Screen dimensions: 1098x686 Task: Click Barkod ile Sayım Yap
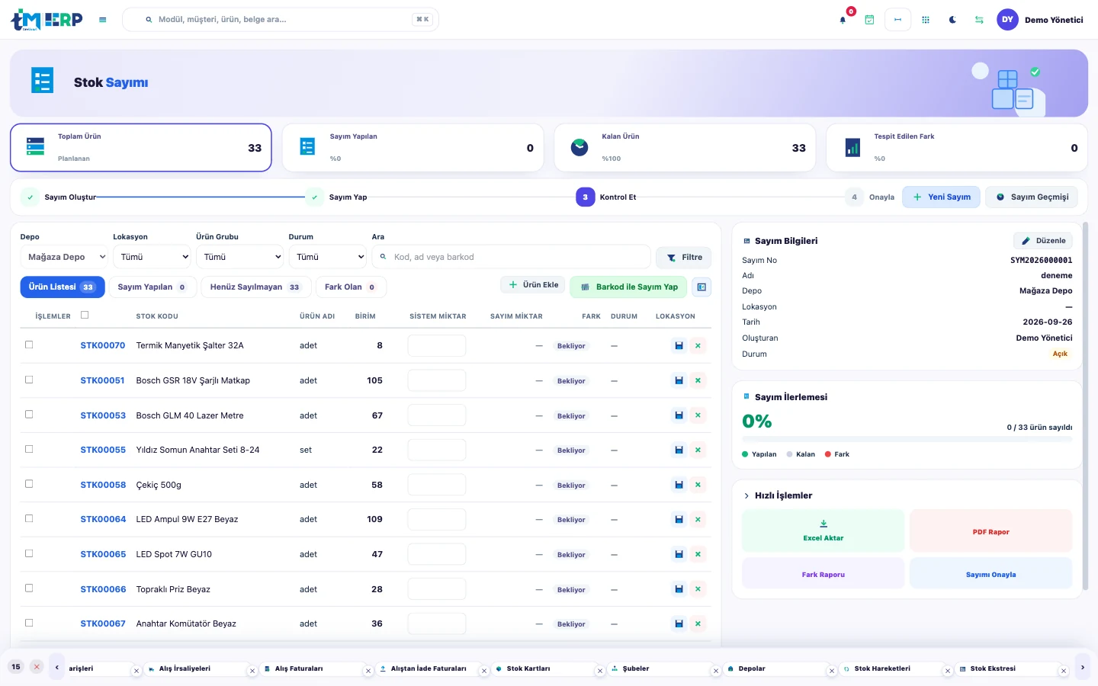coord(629,287)
